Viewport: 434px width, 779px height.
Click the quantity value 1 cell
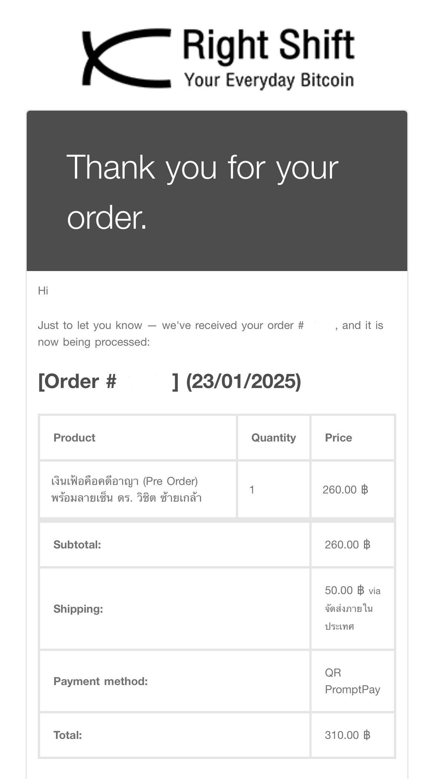(x=252, y=490)
